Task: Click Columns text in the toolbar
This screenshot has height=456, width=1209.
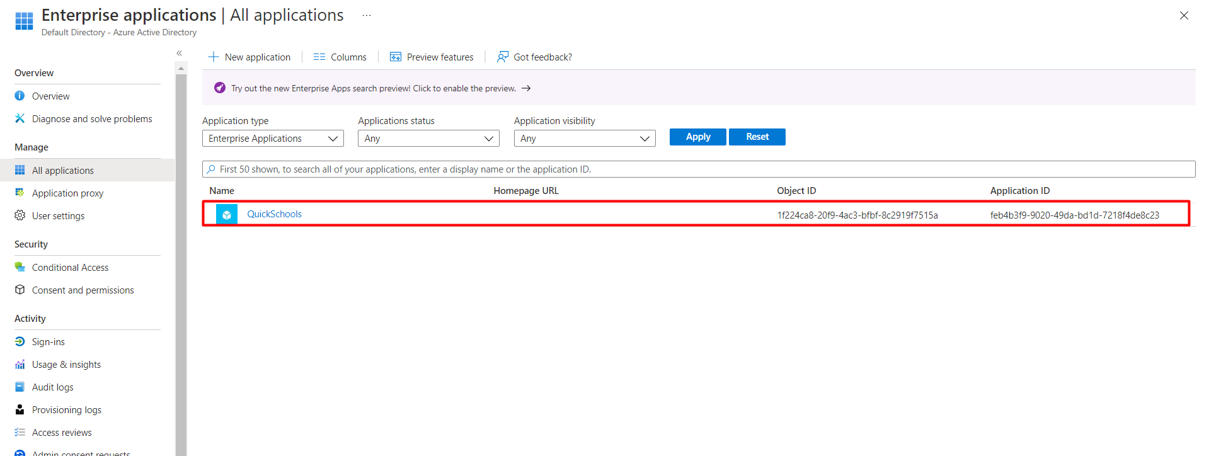Action: tap(348, 57)
